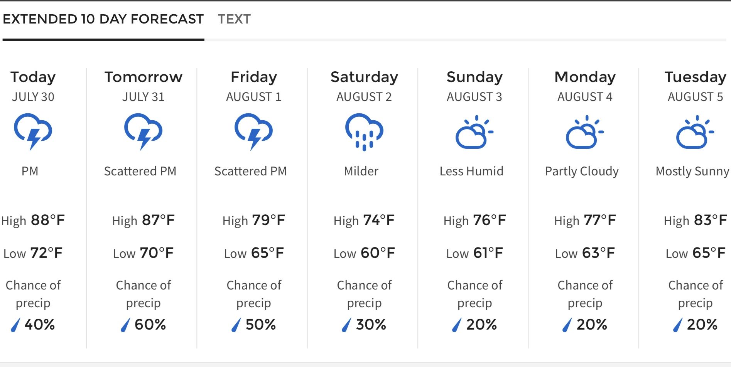The image size is (731, 367).
Task: Switch to the TEXT forecast tab
Action: (234, 19)
